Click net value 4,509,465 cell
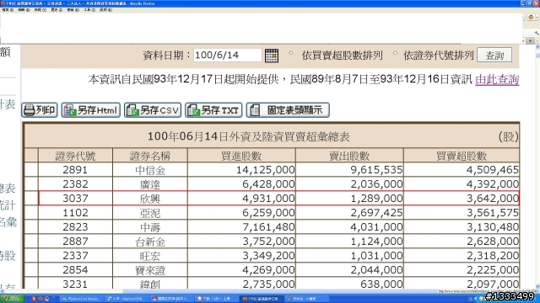Screen dimensions: 540x303 click(462, 170)
